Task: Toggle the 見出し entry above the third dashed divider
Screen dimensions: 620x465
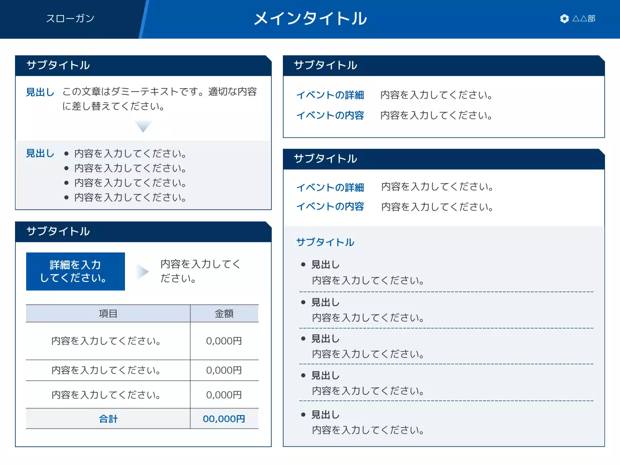Action: coord(325,339)
